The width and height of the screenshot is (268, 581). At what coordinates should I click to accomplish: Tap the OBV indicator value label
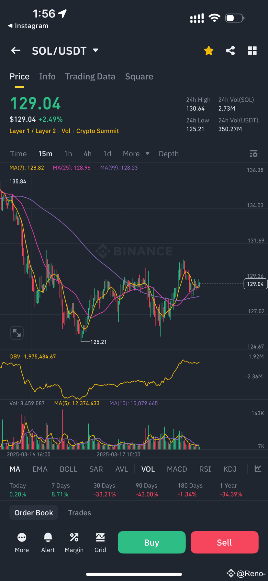click(33, 356)
